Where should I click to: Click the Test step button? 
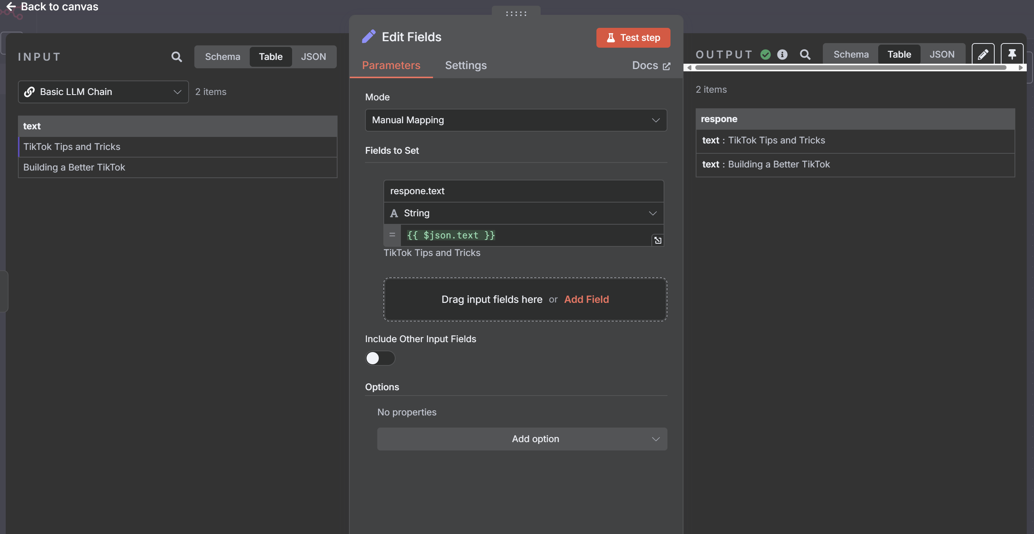(633, 38)
